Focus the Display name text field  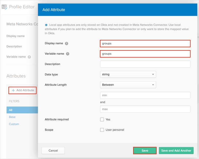click(x=145, y=43)
